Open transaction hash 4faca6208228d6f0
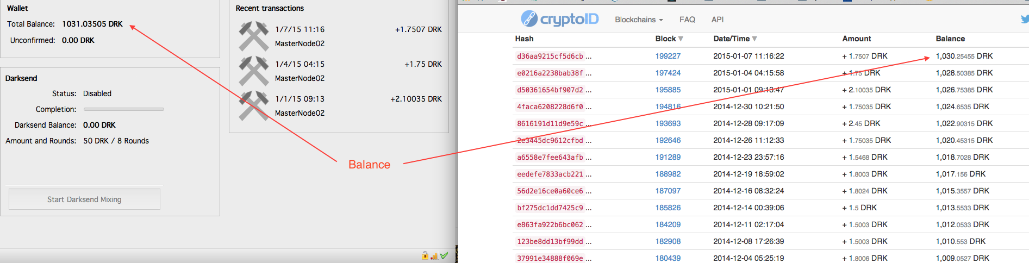 pos(550,107)
